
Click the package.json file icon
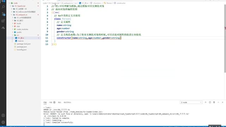[15, 47]
